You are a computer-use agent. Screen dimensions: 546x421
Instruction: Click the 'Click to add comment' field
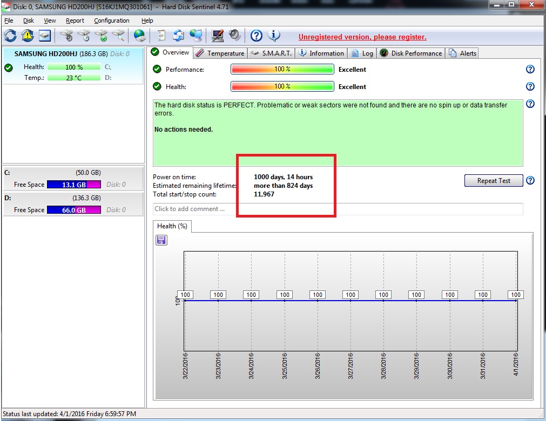coord(338,209)
